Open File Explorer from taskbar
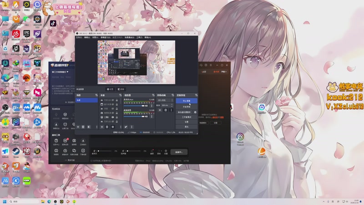 point(43,201)
